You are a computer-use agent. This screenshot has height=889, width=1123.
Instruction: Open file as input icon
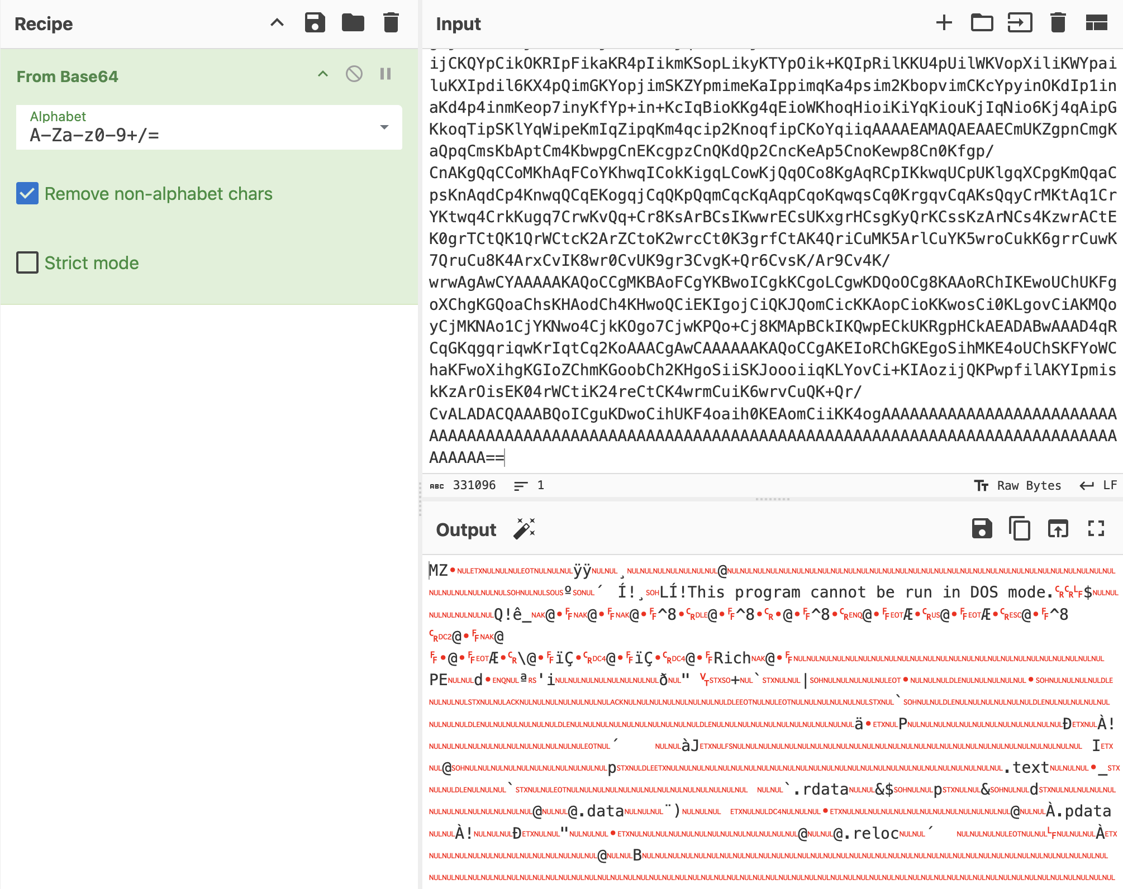982,23
